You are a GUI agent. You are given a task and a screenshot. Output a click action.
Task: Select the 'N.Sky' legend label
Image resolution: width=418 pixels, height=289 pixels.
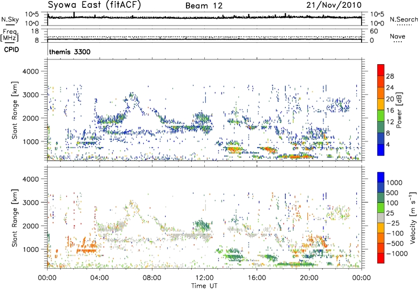(x=10, y=19)
